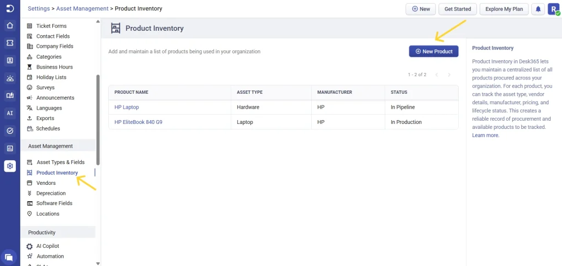Click the New Product button
This screenshot has height=266, width=562.
coord(434,51)
